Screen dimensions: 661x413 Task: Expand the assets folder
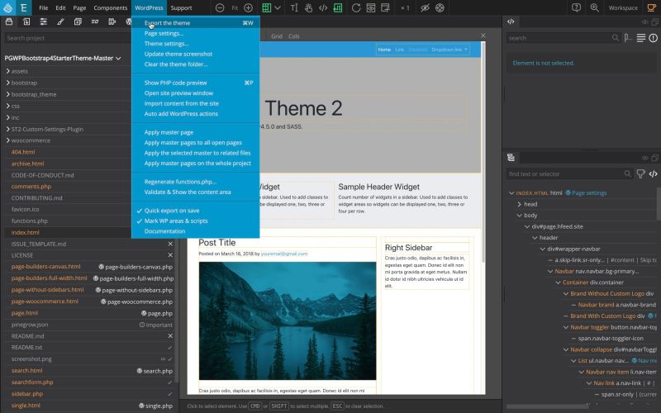(7, 71)
